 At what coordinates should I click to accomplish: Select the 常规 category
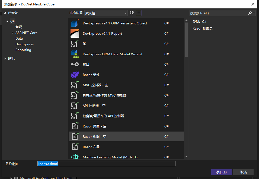19,27
